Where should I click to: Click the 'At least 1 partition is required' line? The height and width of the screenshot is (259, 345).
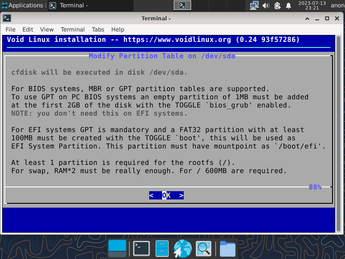123,163
